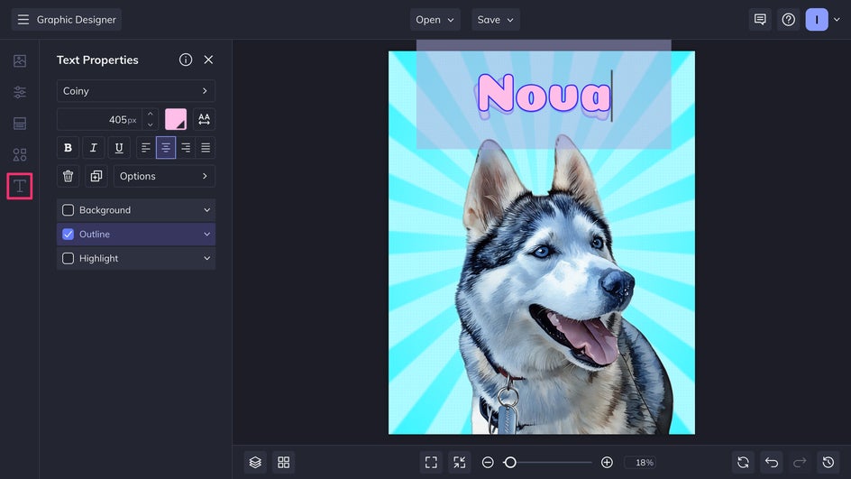
Task: Justify the text alignment
Action: click(x=206, y=148)
